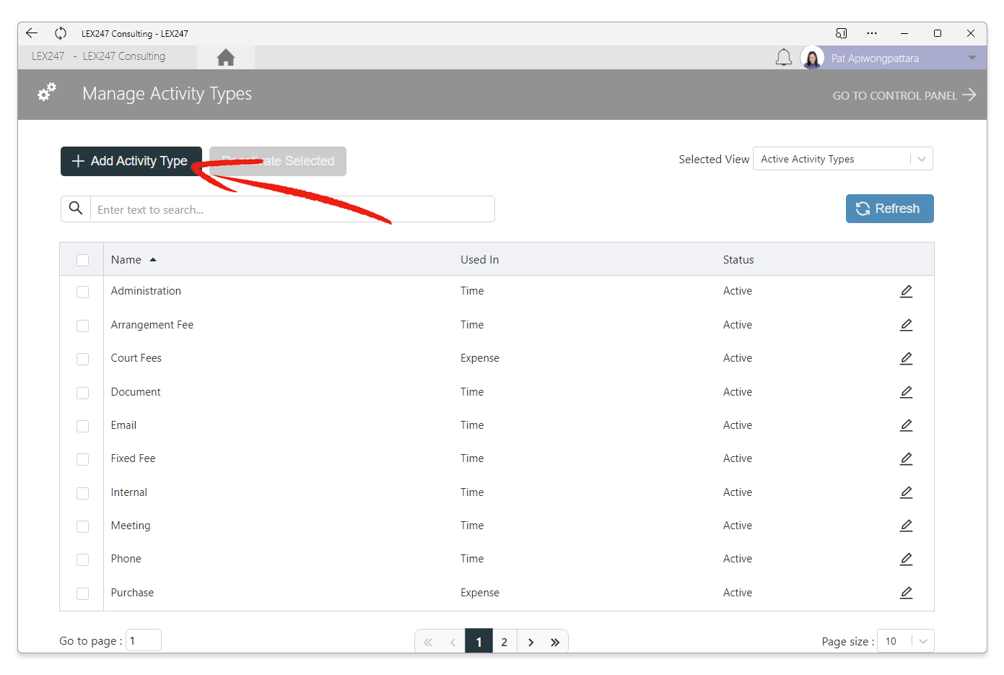Image resolution: width=1004 pixels, height=675 pixels.
Task: Open the home page icon
Action: pos(225,57)
